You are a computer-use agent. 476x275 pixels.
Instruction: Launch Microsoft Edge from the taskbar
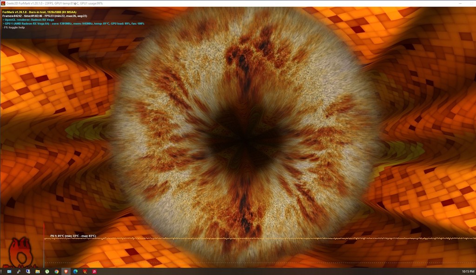(x=75, y=271)
